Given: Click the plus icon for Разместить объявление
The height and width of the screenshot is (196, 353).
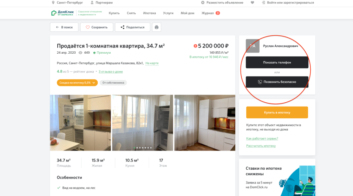Looking at the screenshot, I should point(203,3).
